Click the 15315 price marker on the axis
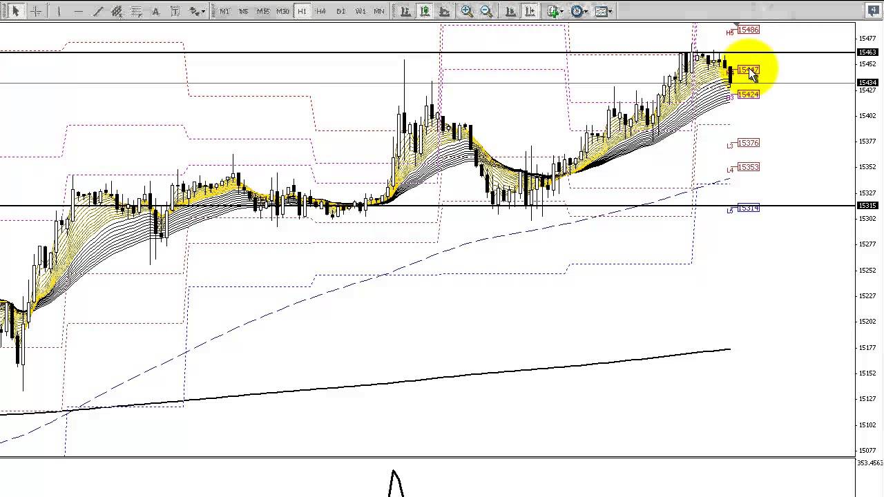 [x=867, y=206]
